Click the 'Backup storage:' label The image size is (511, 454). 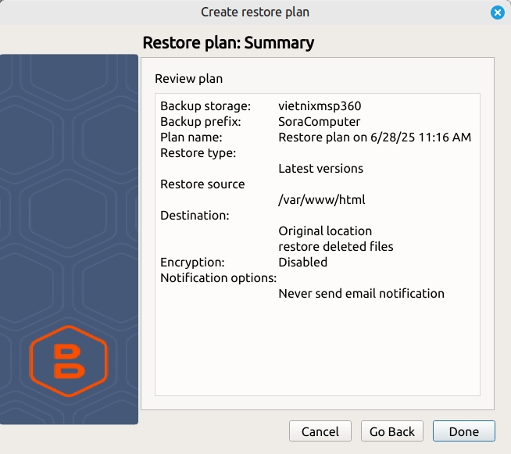[x=205, y=106]
